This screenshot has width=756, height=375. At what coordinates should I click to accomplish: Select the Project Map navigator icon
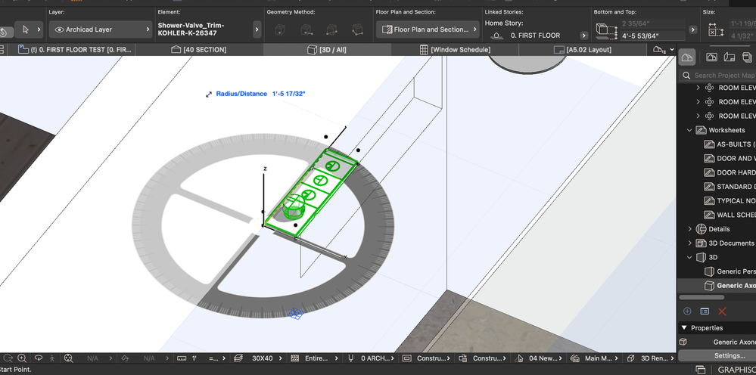[x=687, y=57]
